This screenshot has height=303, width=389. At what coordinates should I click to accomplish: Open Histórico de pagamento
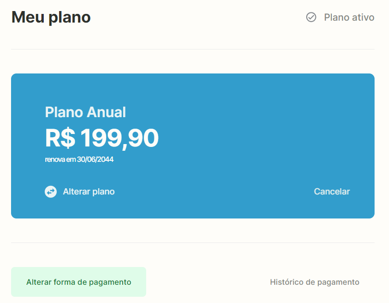[x=314, y=282]
